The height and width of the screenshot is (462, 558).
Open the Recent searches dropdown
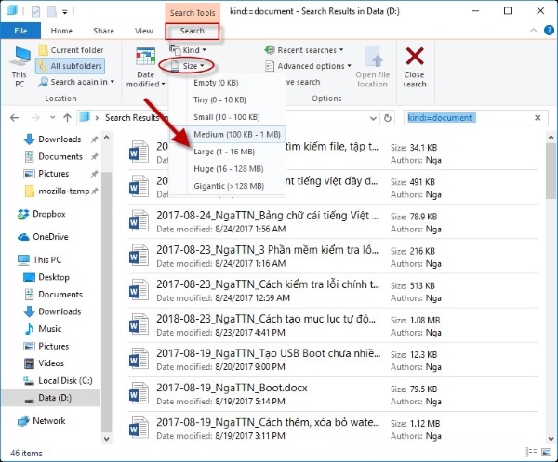coord(304,50)
